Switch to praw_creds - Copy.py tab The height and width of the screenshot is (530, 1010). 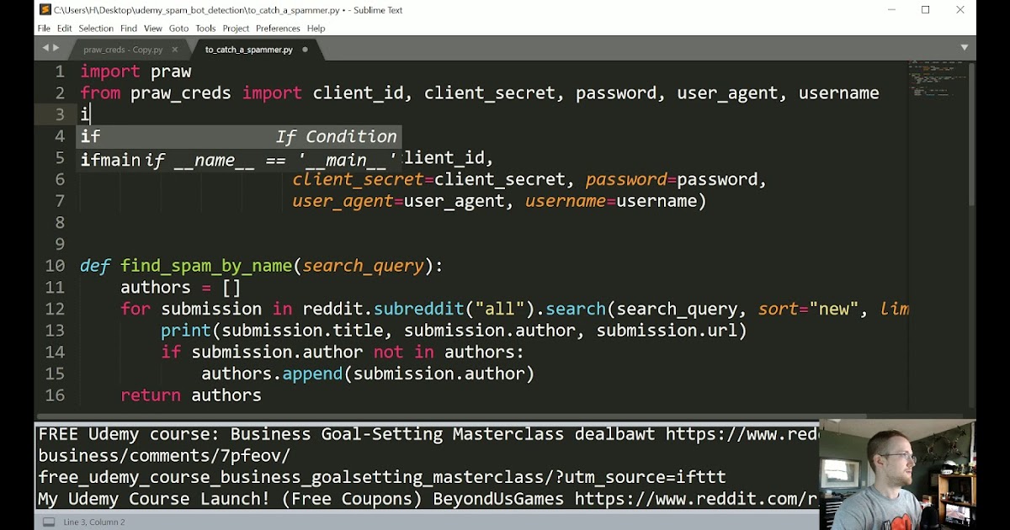tap(123, 50)
